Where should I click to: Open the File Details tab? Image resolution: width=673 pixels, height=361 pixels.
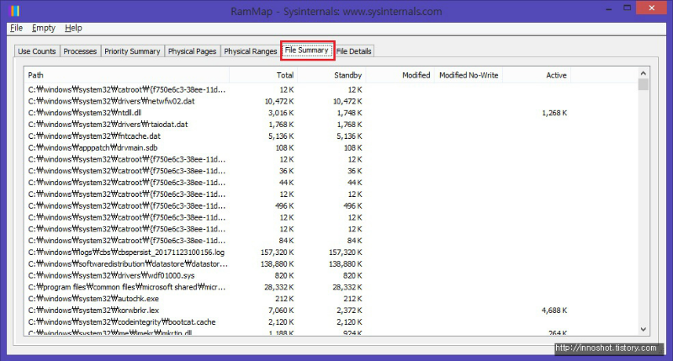click(x=353, y=51)
